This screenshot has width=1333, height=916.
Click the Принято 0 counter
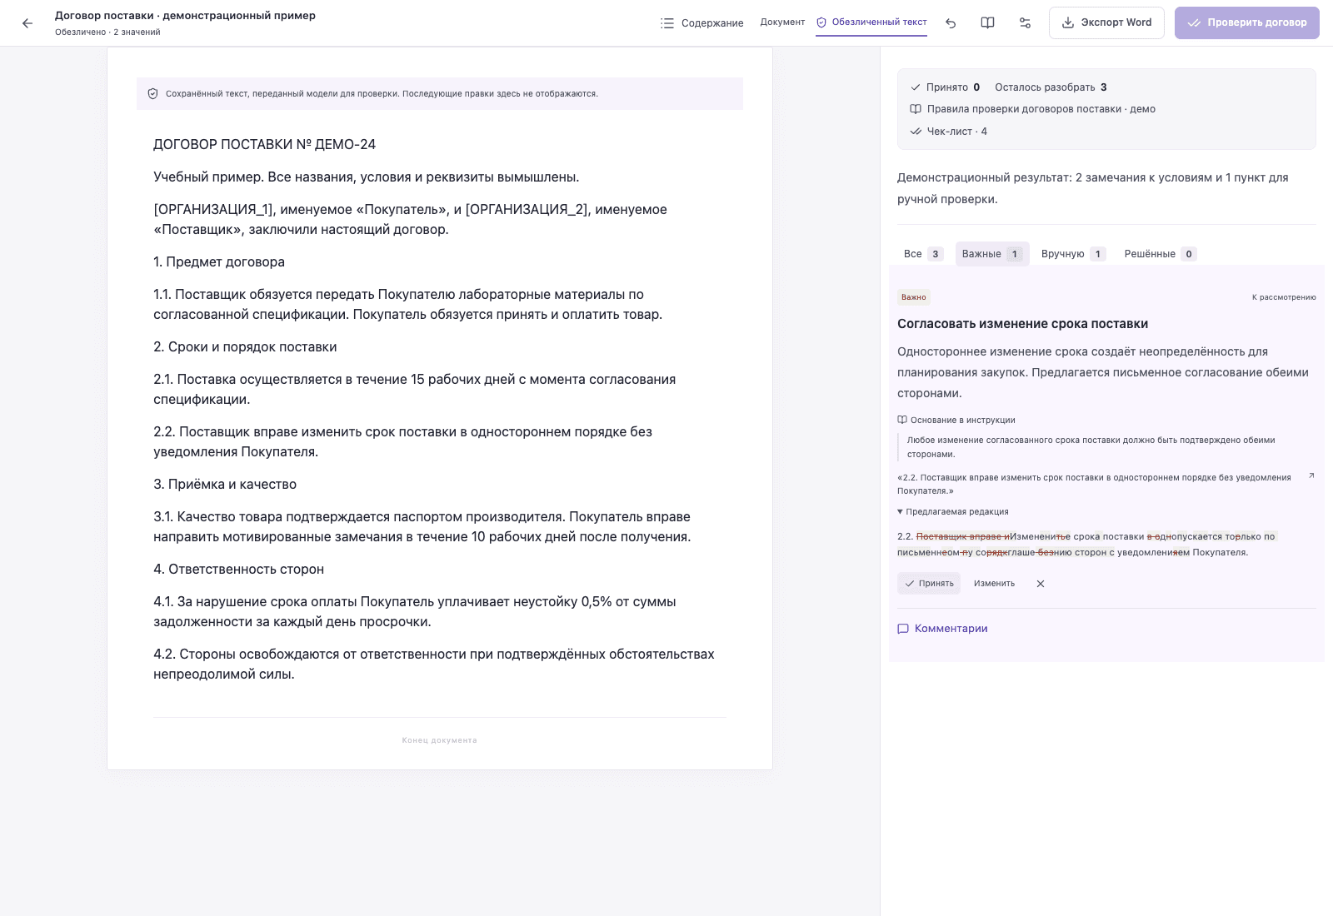pyautogui.click(x=945, y=87)
